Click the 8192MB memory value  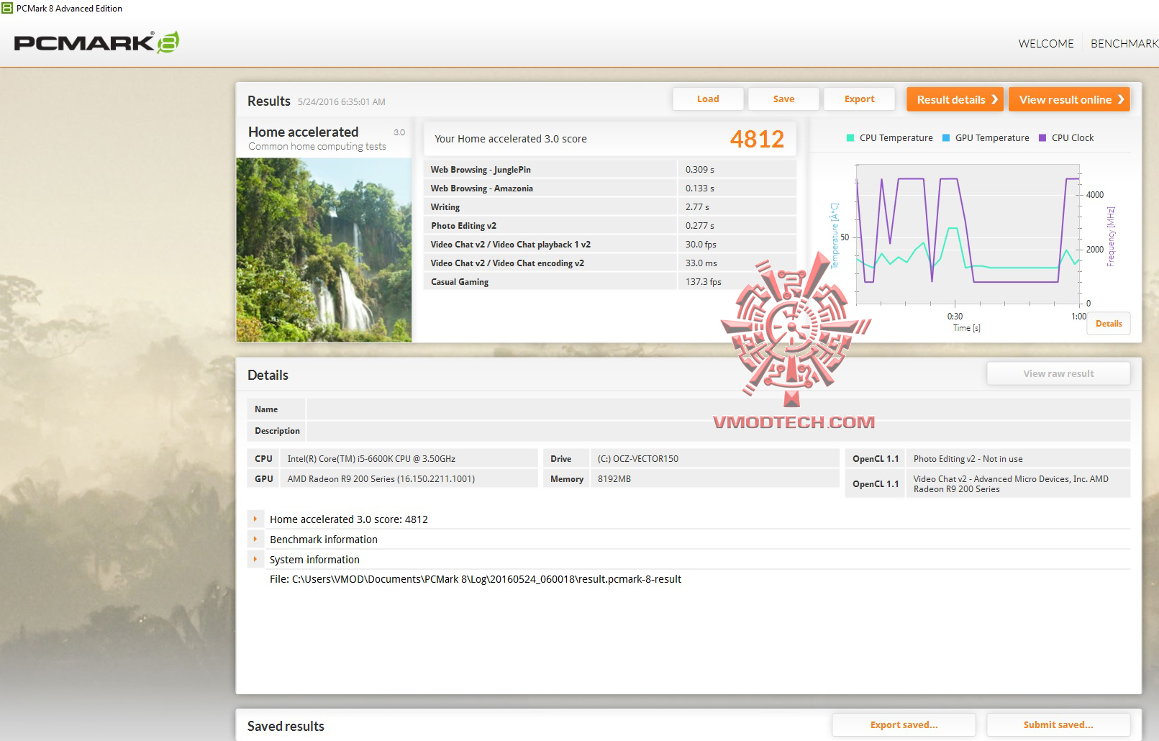click(614, 479)
